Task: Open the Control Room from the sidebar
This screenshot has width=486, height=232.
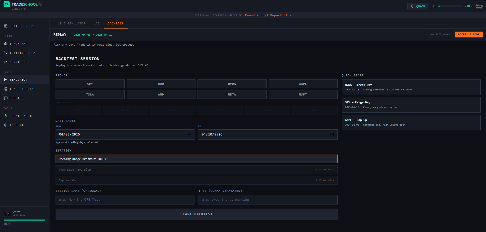Action: (22, 26)
